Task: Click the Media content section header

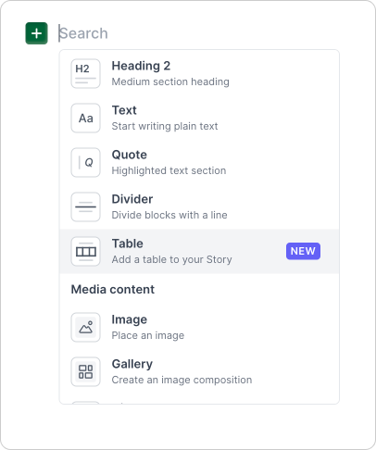Action: click(113, 290)
